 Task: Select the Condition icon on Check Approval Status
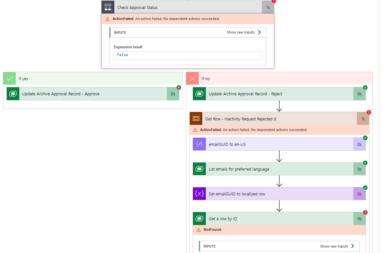(x=108, y=7)
